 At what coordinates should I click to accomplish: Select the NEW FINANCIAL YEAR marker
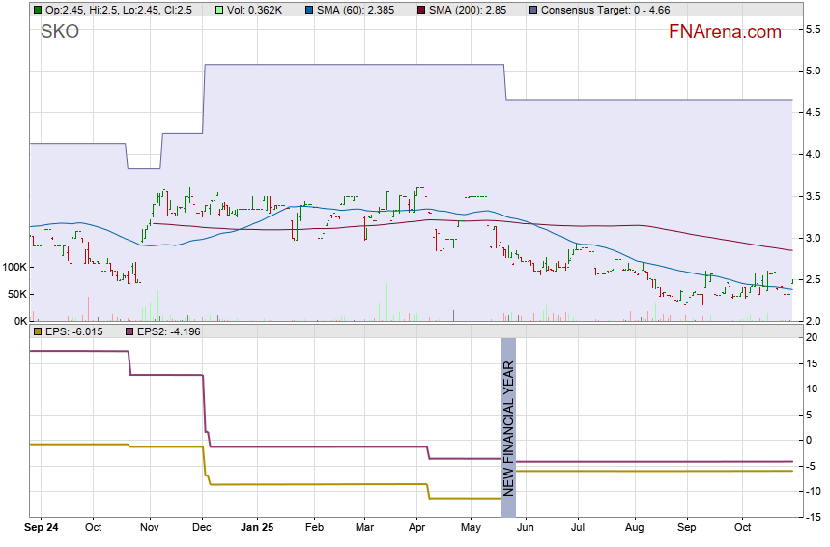(508, 426)
